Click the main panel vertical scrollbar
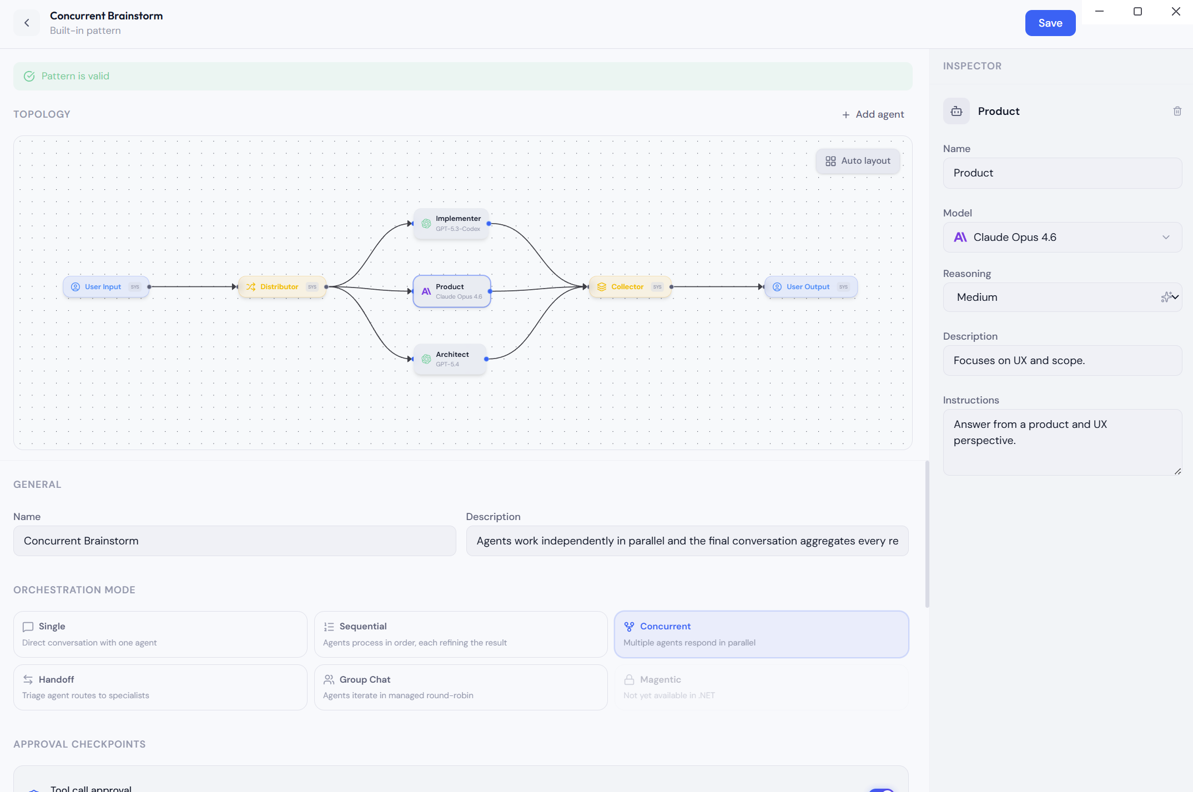Image resolution: width=1193 pixels, height=792 pixels. 927,534
